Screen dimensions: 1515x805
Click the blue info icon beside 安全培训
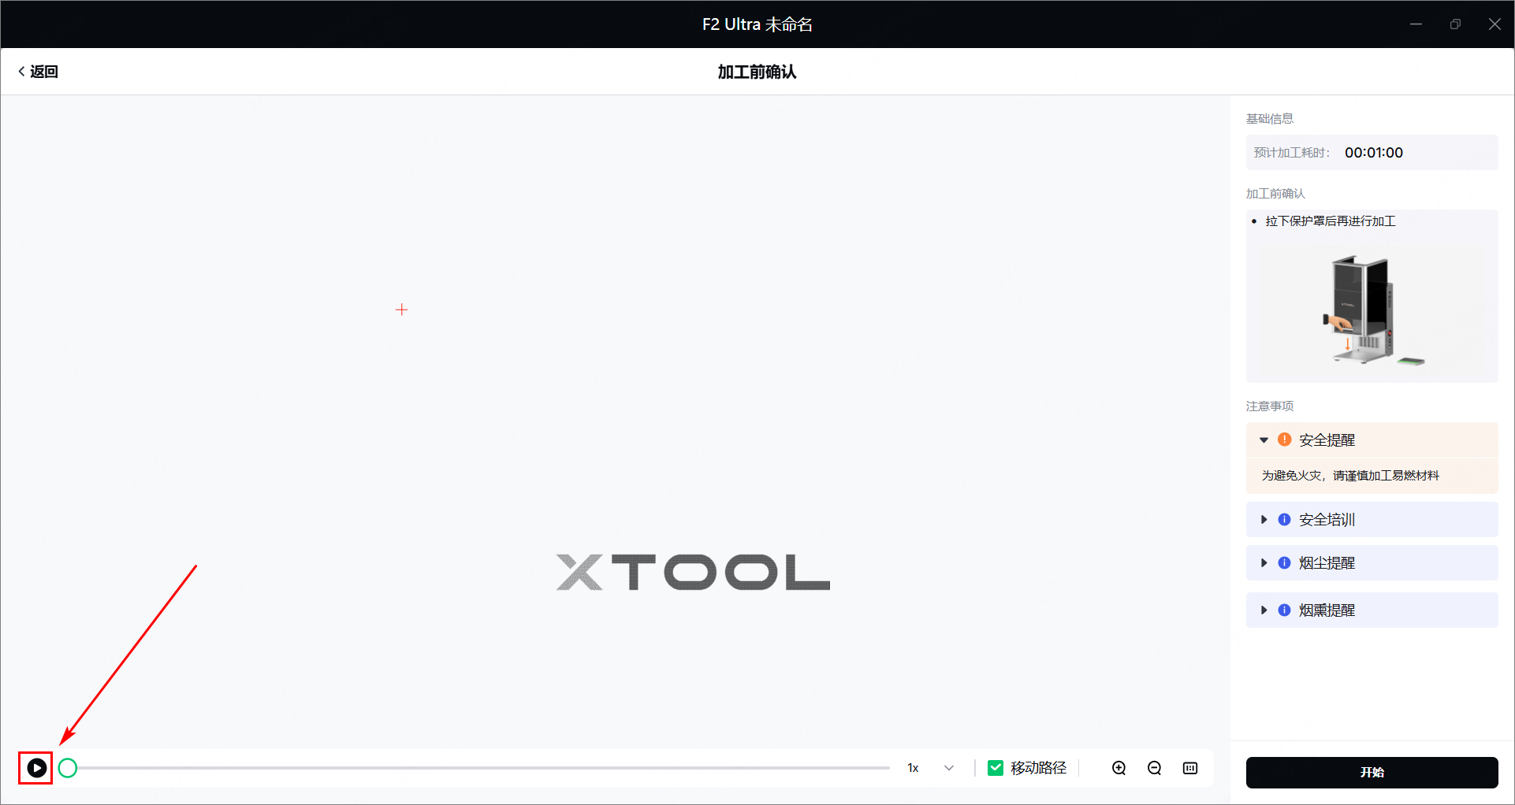(1284, 520)
